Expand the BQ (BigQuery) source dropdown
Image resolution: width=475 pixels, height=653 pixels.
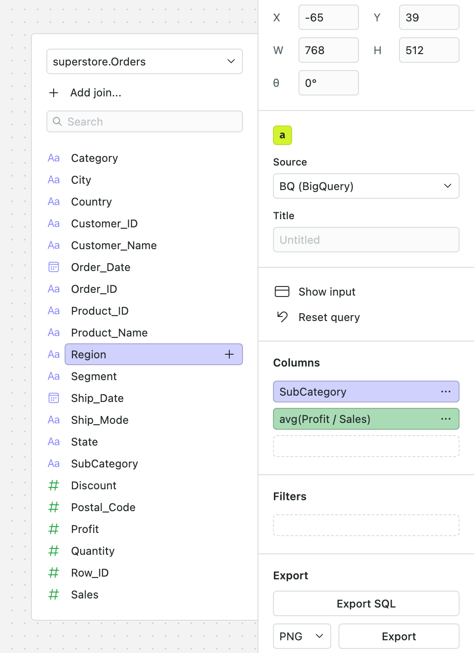(x=366, y=186)
